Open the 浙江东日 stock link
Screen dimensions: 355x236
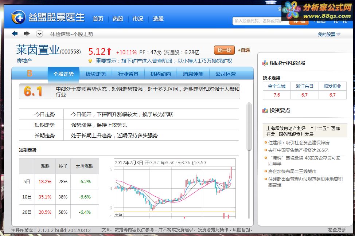coord(304,86)
